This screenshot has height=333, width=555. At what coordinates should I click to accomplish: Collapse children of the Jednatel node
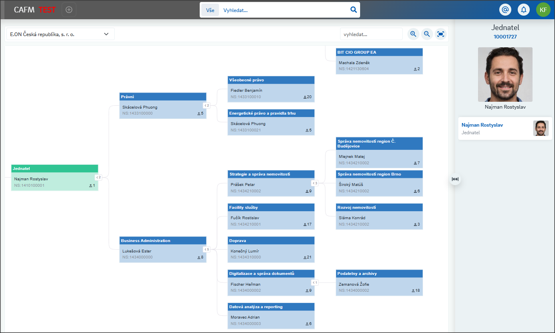click(98, 177)
